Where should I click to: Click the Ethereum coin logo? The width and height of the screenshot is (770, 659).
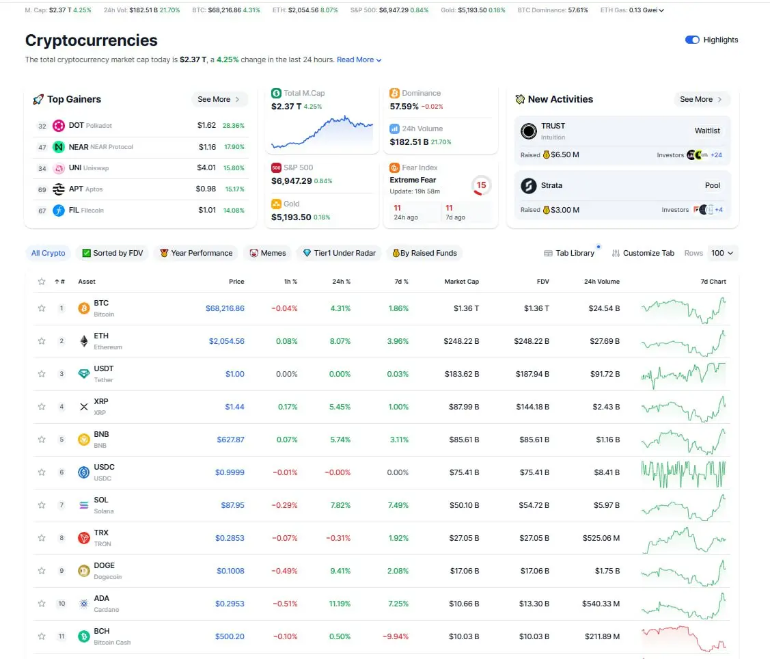click(84, 341)
